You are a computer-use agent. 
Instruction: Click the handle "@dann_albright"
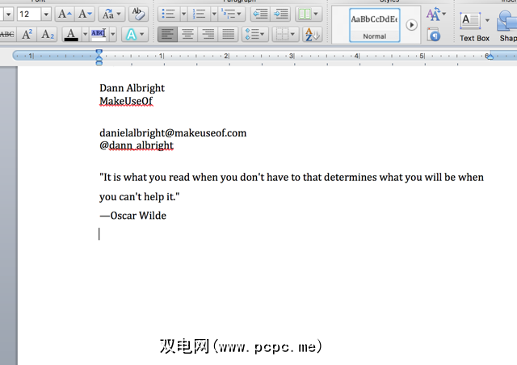click(x=137, y=145)
